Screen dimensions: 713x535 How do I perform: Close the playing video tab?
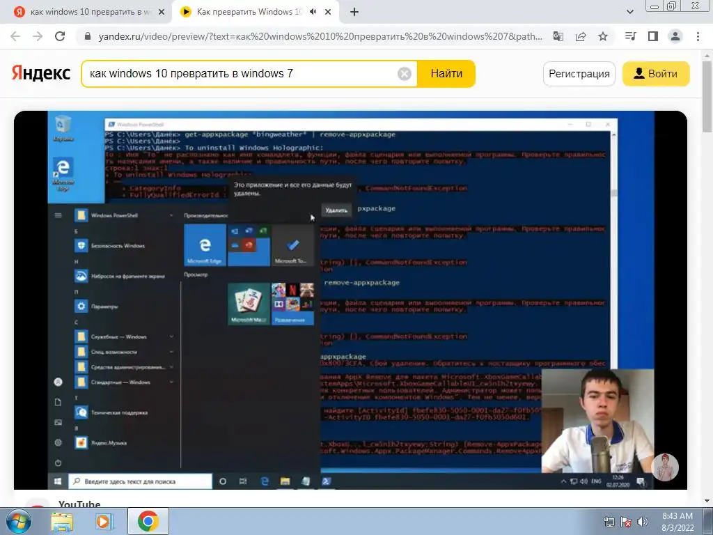pyautogui.click(x=328, y=13)
